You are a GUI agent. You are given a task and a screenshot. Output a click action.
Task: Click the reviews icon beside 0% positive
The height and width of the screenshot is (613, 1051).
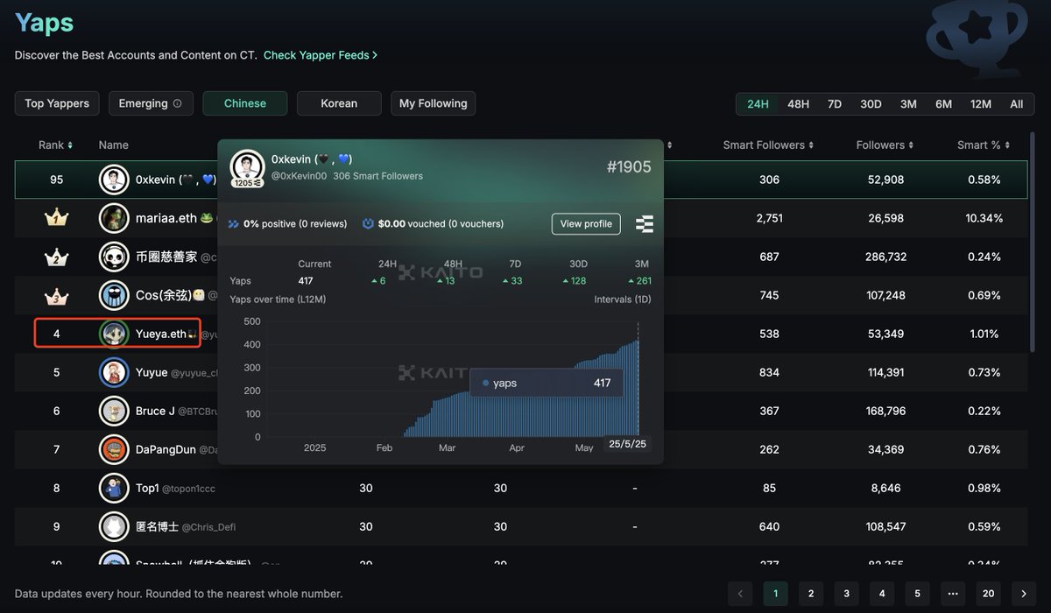pos(233,224)
